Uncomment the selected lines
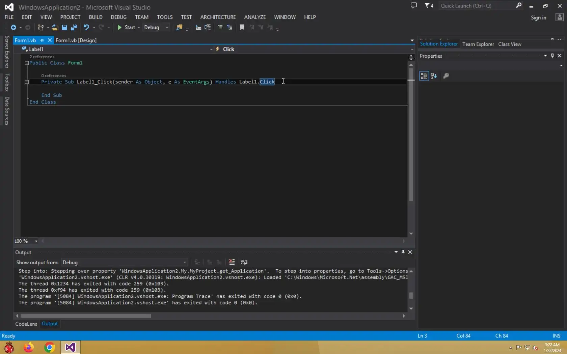The height and width of the screenshot is (354, 567). (230, 28)
